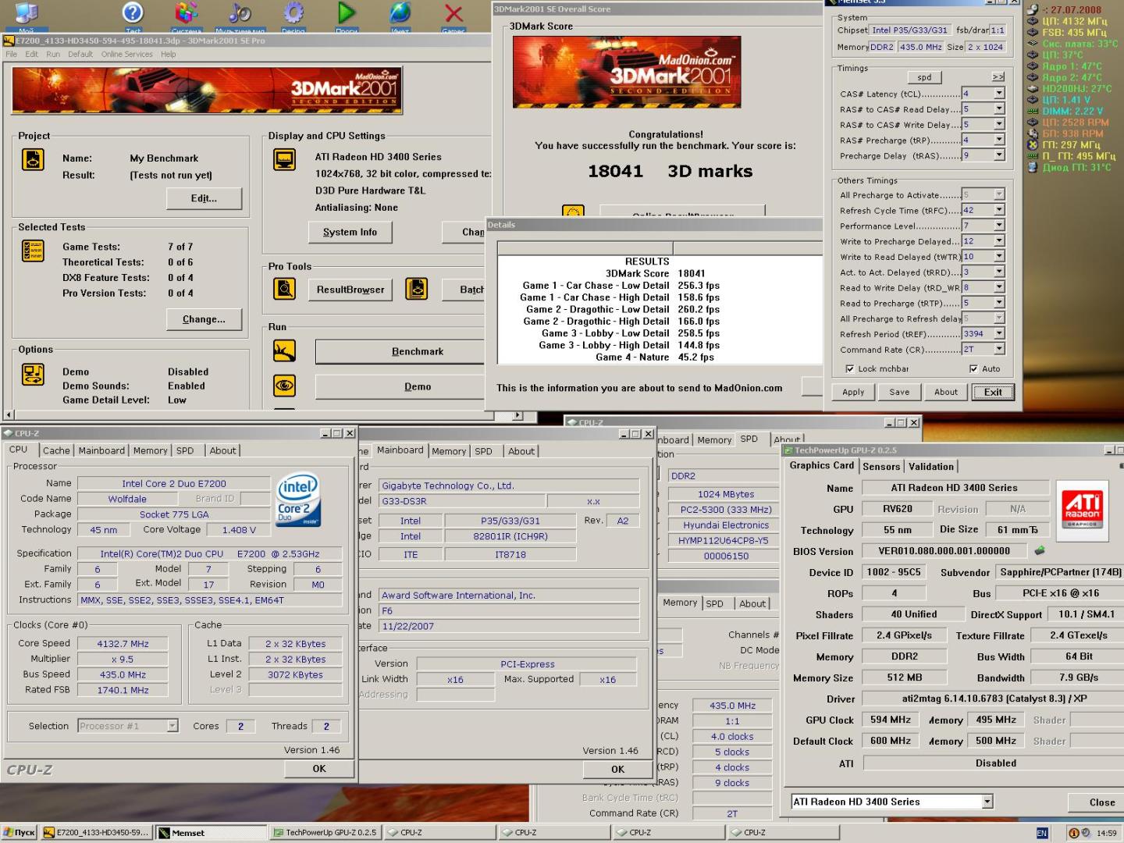
Task: Open Command Rate (CR) dropdown
Action: [x=999, y=349]
